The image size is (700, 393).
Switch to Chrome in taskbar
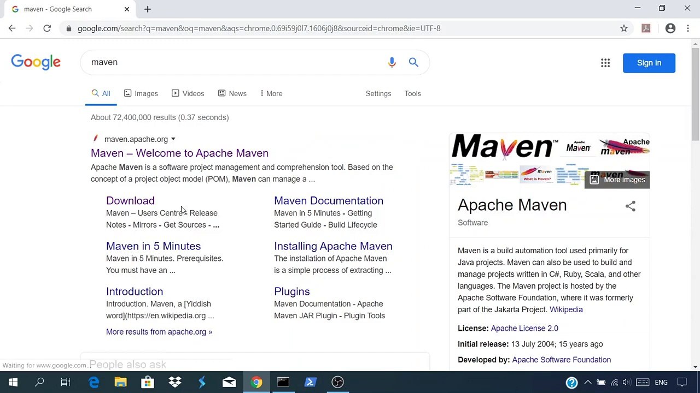[256, 382]
